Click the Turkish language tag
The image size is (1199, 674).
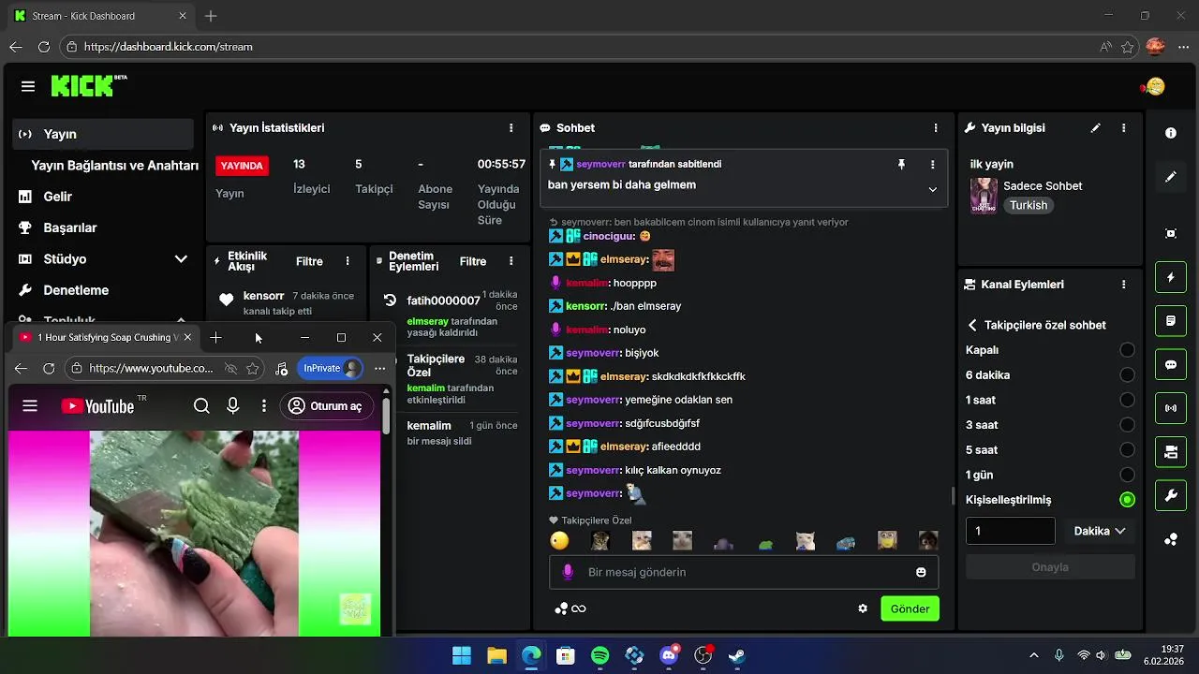pyautogui.click(x=1029, y=205)
